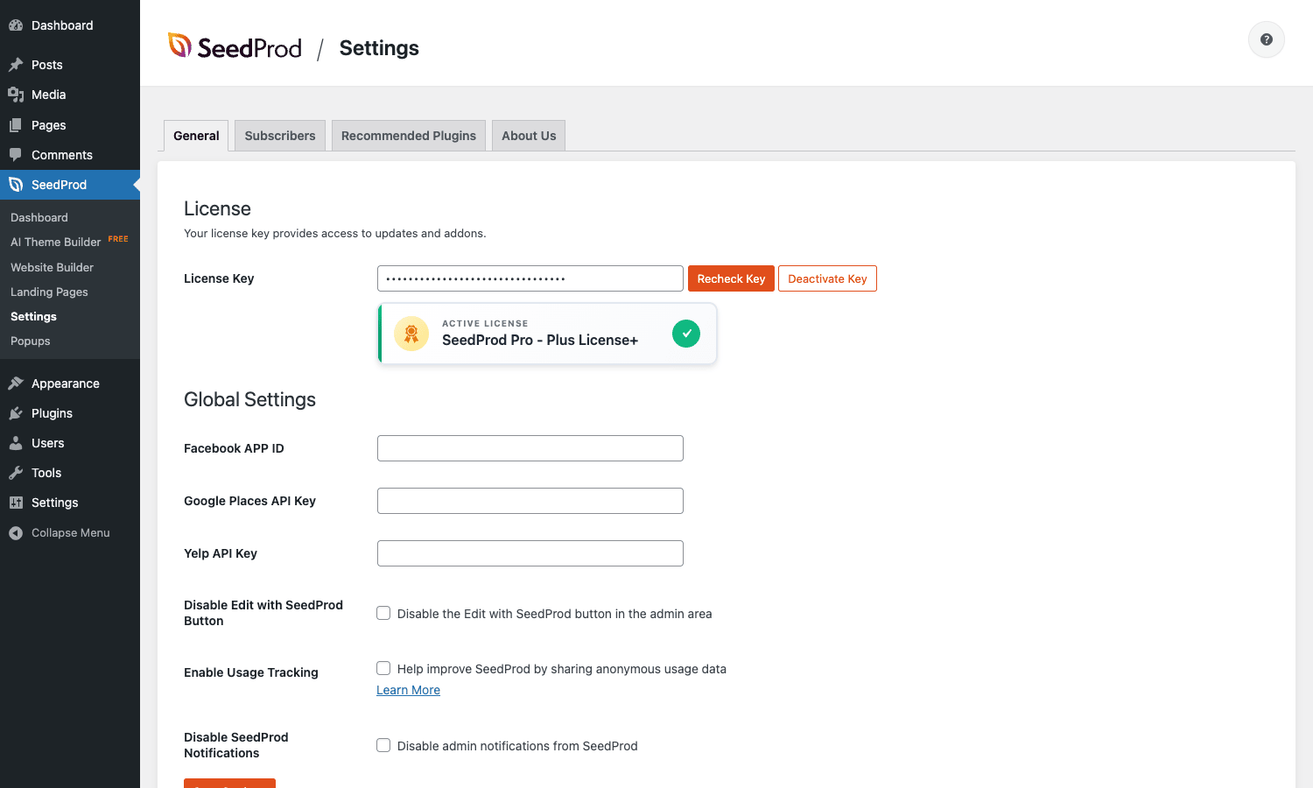Click Collapse Menu text

click(x=71, y=532)
